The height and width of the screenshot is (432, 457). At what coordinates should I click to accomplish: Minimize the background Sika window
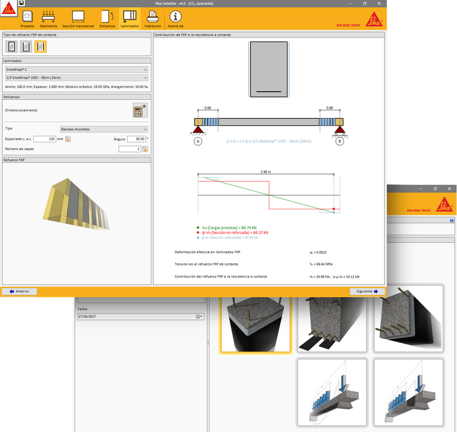coord(420,189)
